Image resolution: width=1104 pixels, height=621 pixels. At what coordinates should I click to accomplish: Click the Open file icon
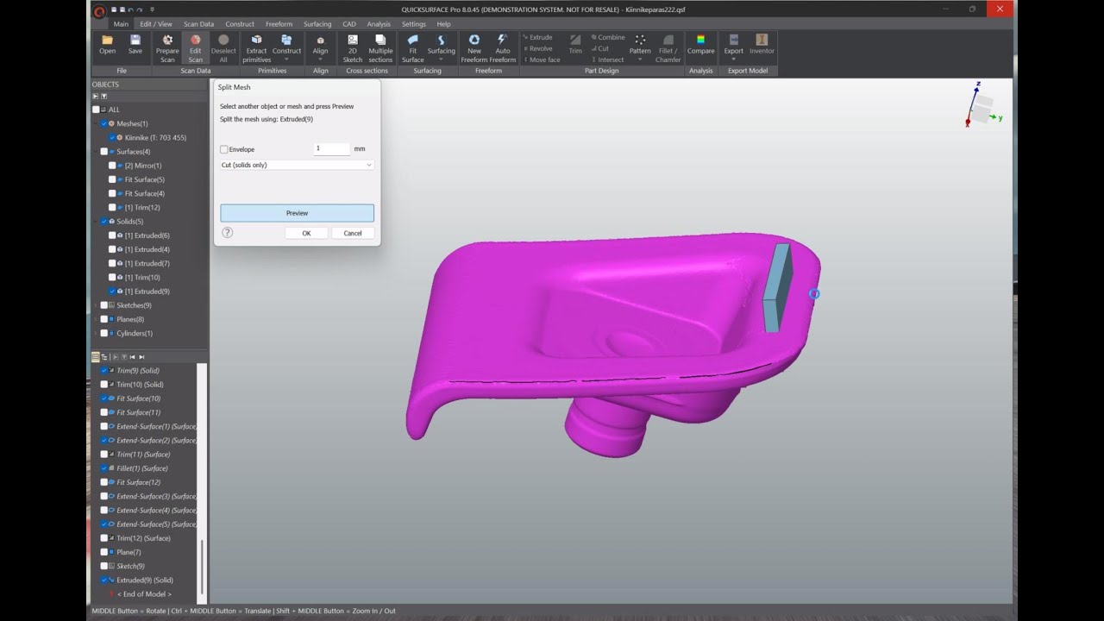coord(107,45)
